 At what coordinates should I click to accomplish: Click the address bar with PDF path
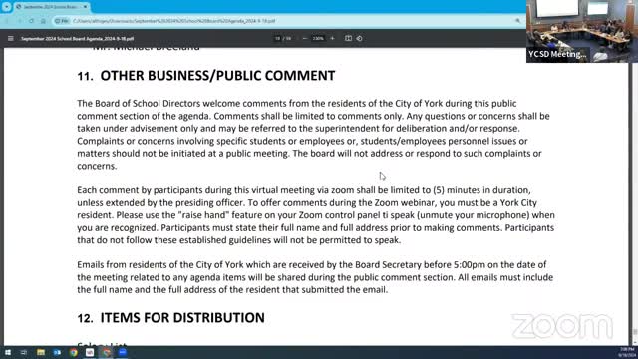click(x=285, y=21)
